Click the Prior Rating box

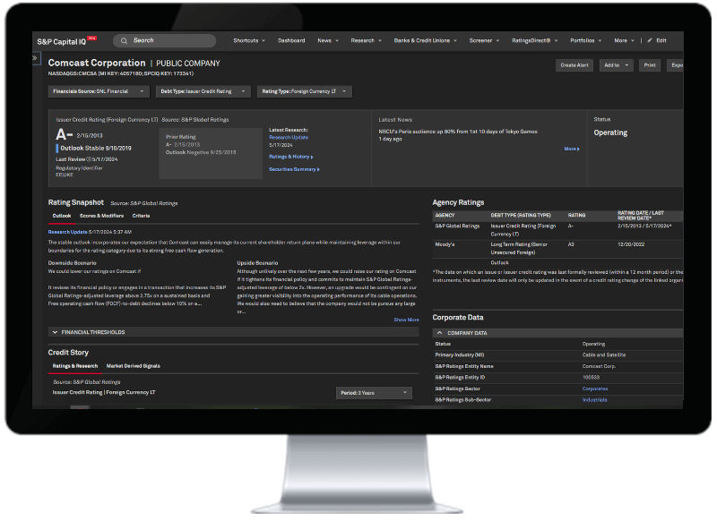coord(211,153)
